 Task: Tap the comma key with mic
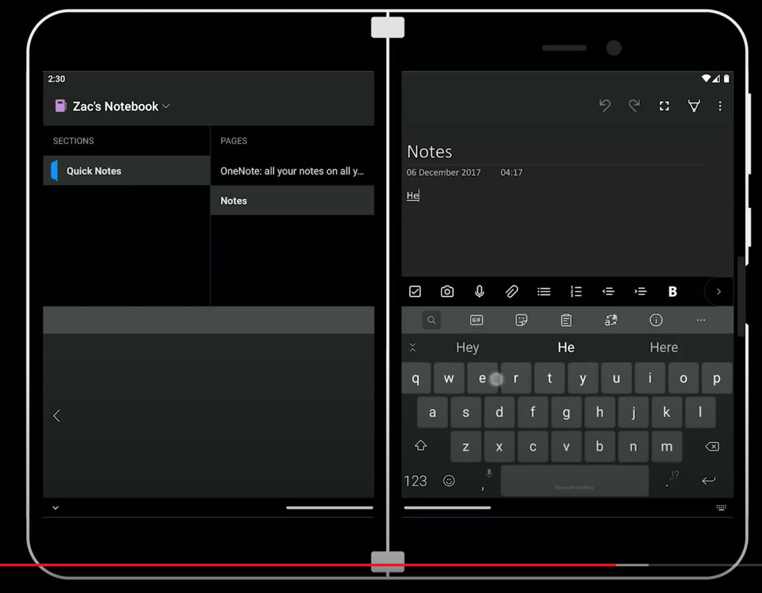[486, 480]
